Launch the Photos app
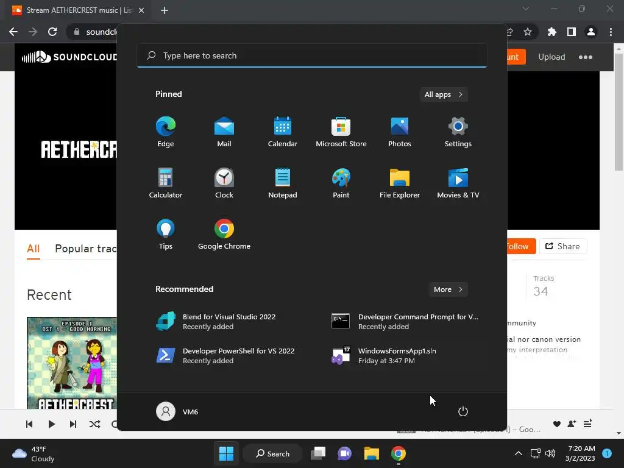624x468 pixels. pyautogui.click(x=400, y=132)
